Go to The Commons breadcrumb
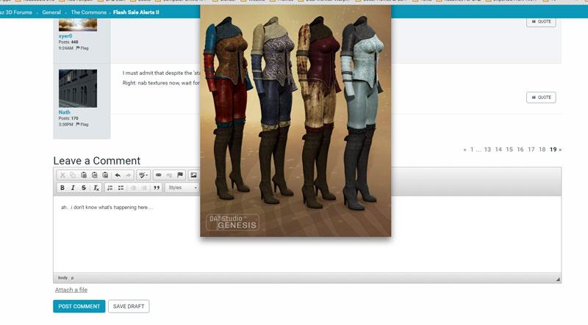This screenshot has width=588, height=325. [88, 12]
